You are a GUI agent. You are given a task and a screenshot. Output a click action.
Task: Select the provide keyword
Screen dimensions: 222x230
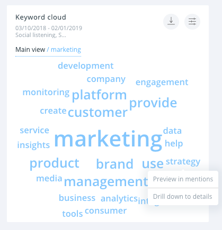click(153, 103)
